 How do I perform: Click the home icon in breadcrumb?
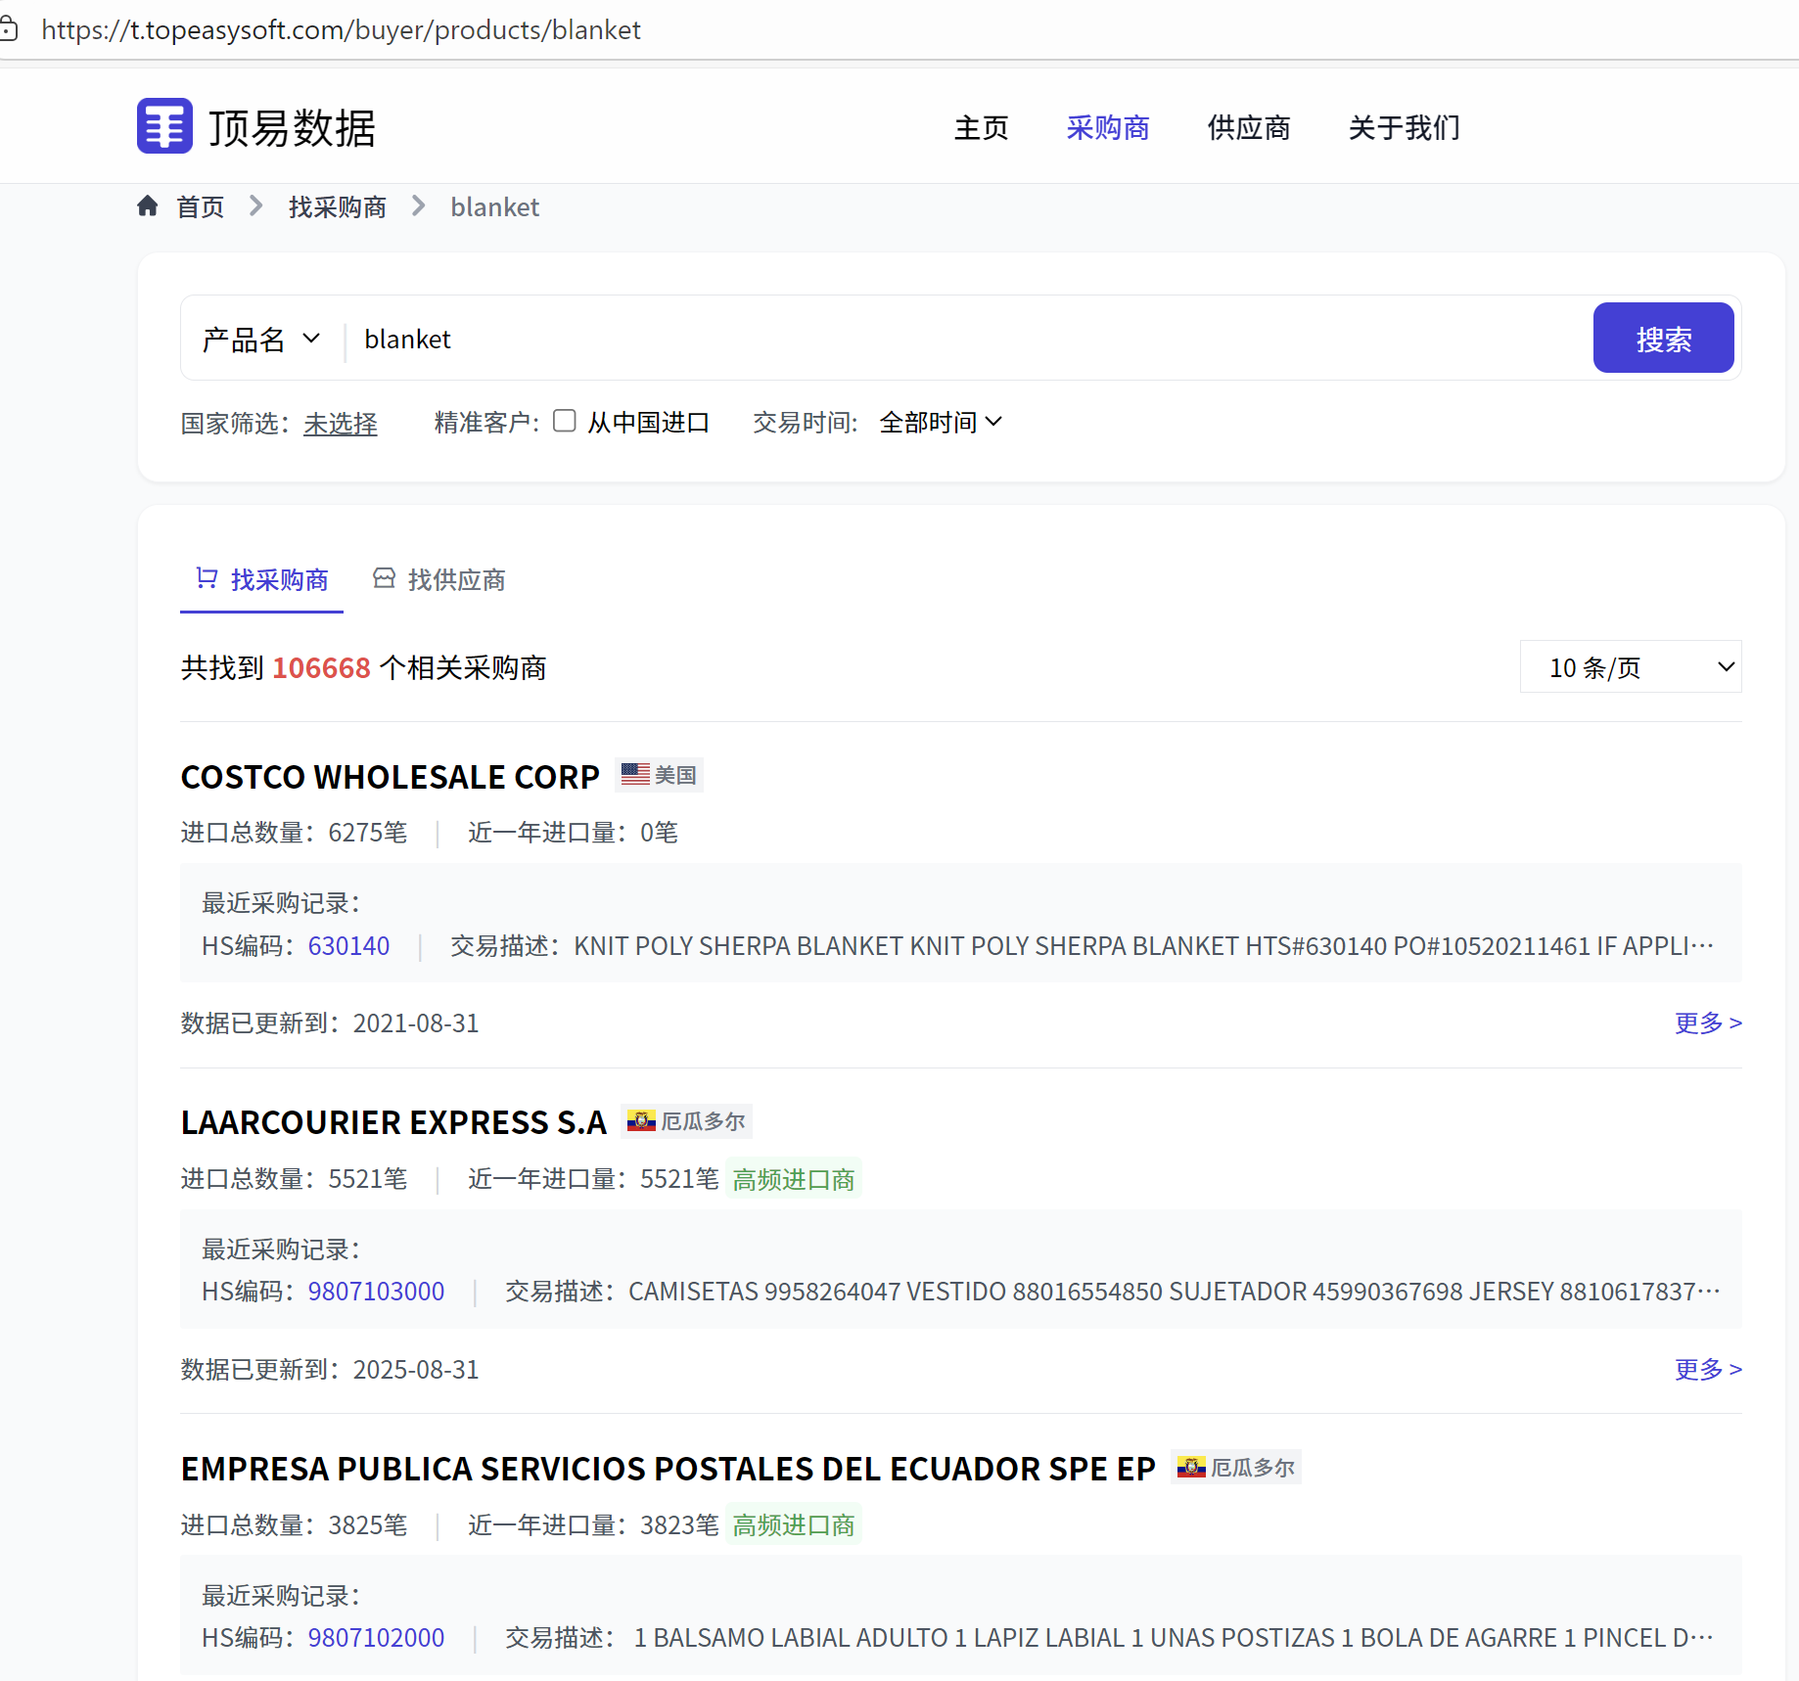[x=148, y=205]
